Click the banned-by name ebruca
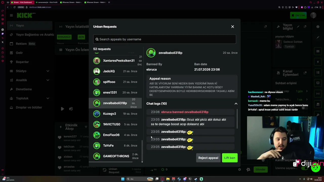The width and height of the screenshot is (324, 182). [151, 70]
